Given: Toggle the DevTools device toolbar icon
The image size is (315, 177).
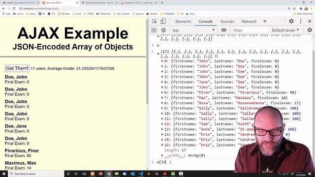Looking at the screenshot, I should tap(163, 21).
